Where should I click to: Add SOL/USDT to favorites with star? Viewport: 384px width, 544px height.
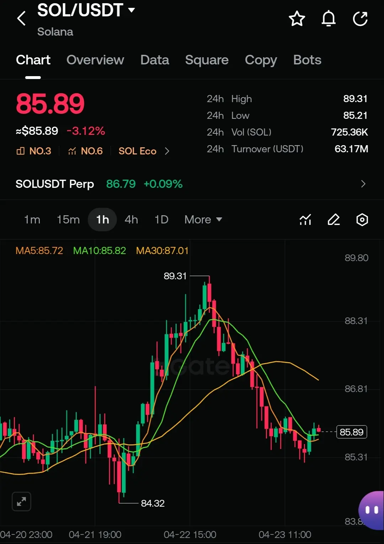click(x=297, y=19)
